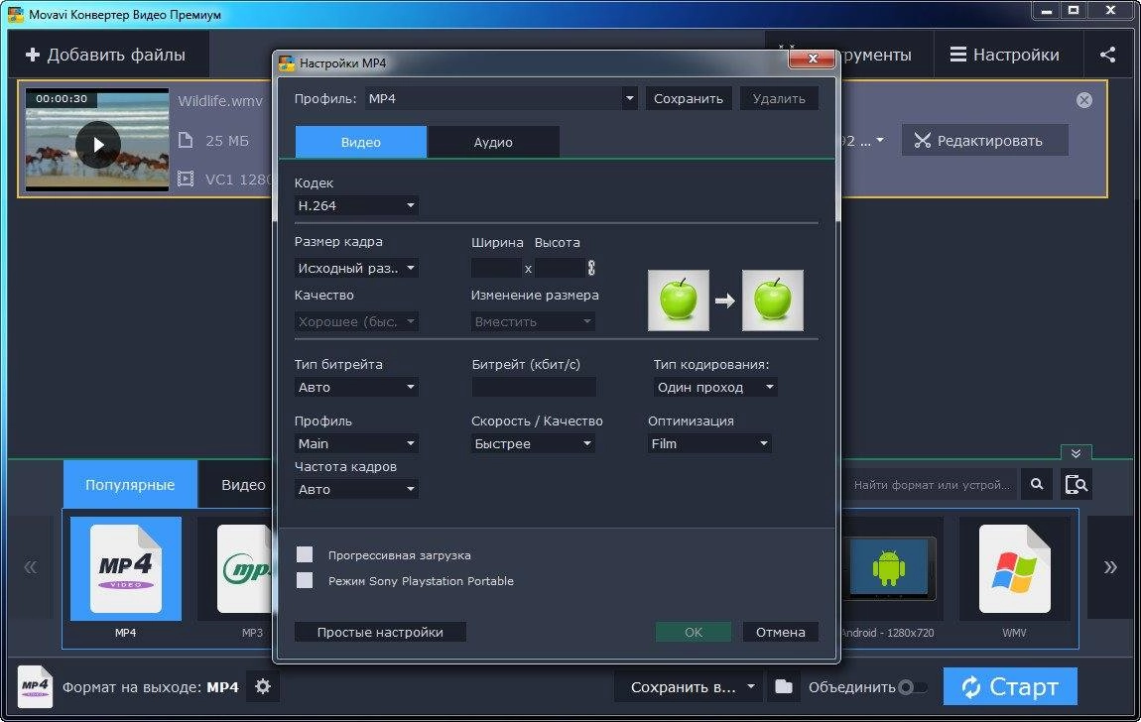
Task: Open output format gear settings
Action: click(x=263, y=686)
